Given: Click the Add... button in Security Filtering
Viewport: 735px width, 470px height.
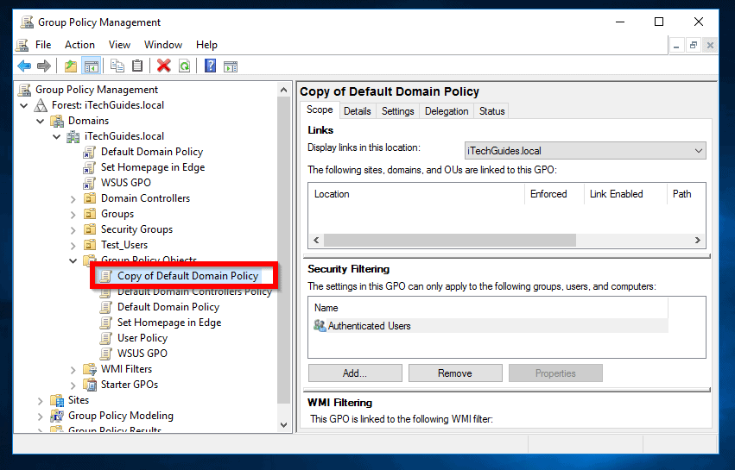Looking at the screenshot, I should [x=355, y=373].
